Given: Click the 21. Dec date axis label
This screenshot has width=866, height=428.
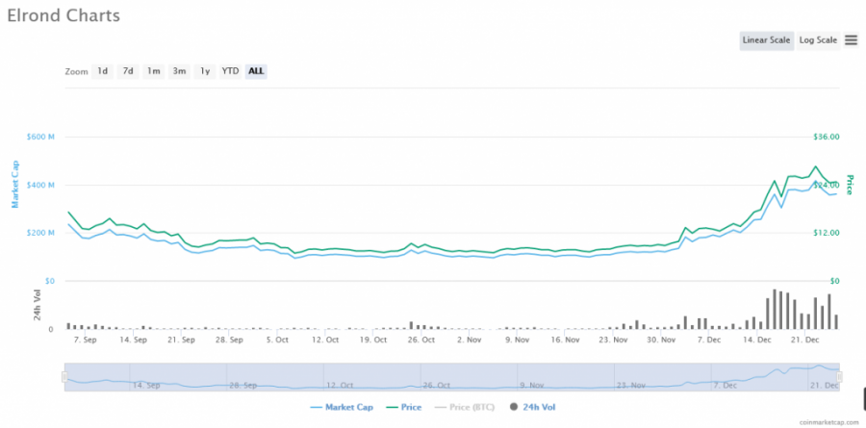Looking at the screenshot, I should pyautogui.click(x=805, y=340).
